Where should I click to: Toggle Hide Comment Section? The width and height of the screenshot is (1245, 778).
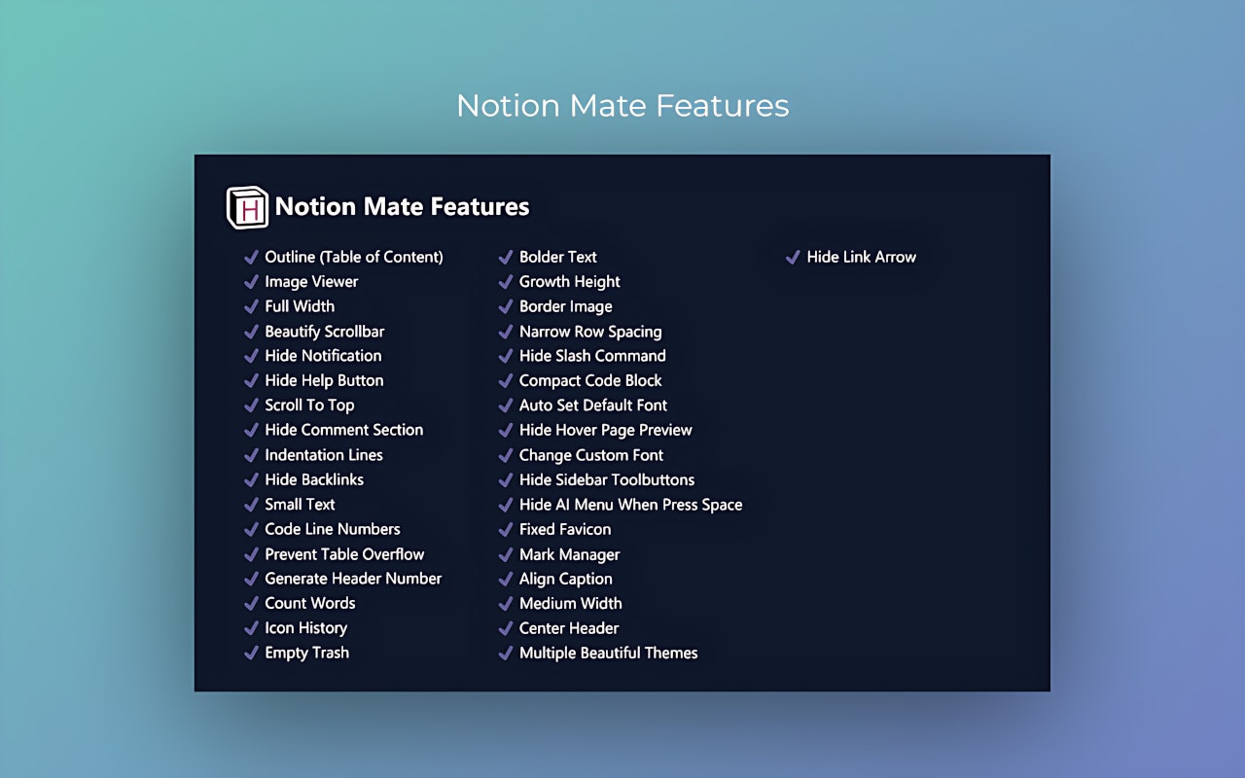[344, 429]
